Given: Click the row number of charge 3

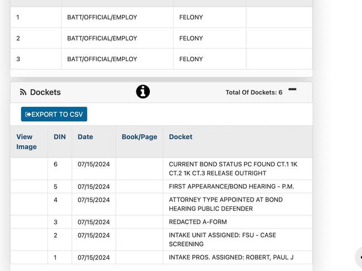Looking at the screenshot, I should (18, 59).
